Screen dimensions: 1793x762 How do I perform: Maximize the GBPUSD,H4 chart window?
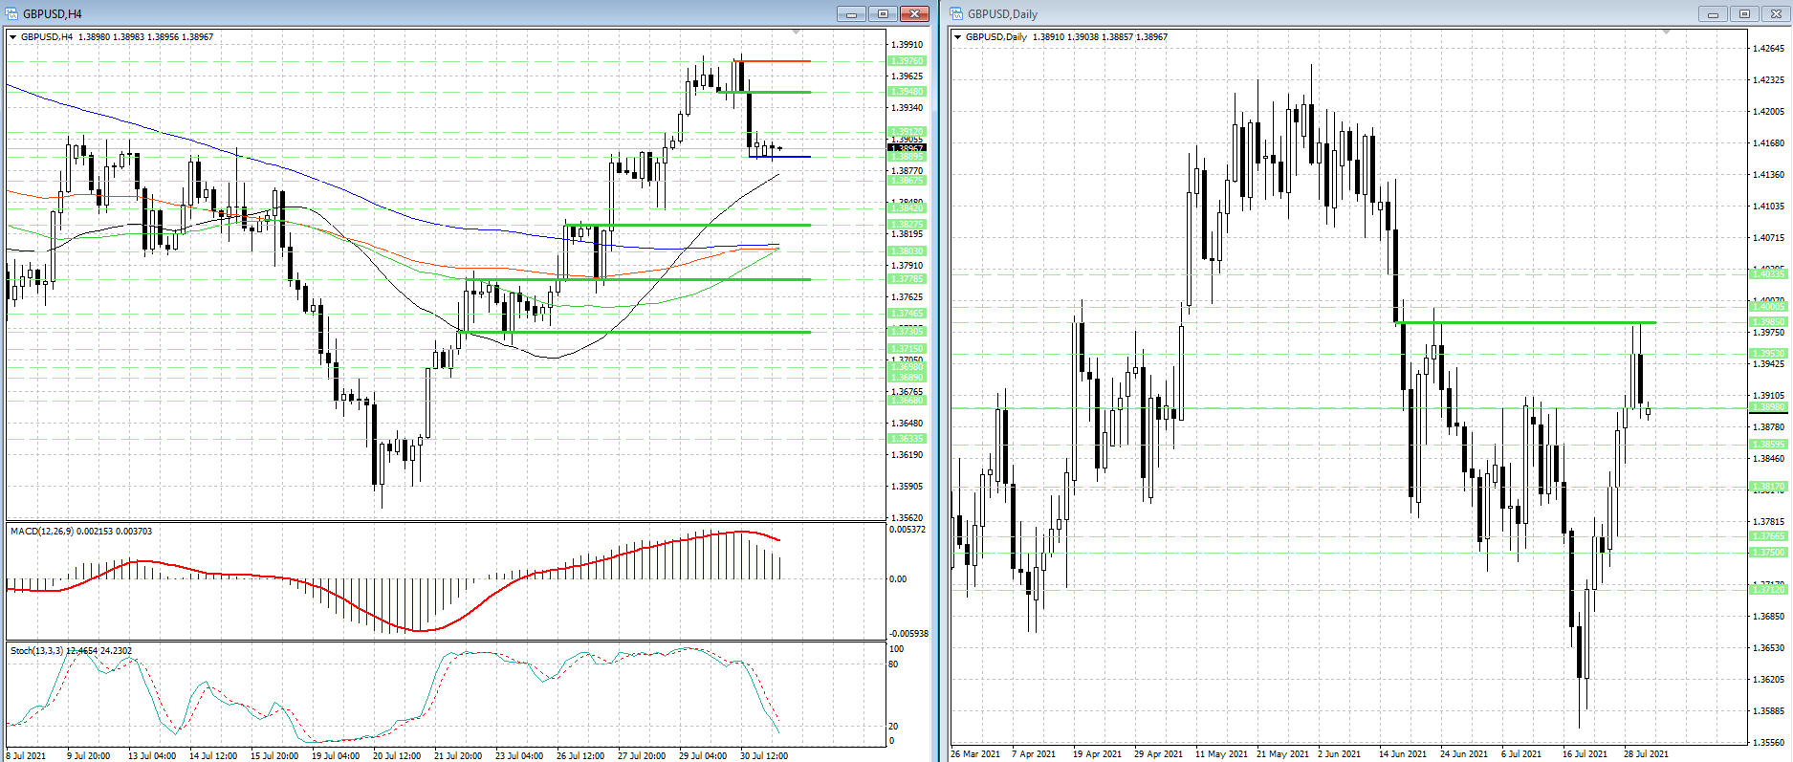pyautogui.click(x=883, y=13)
